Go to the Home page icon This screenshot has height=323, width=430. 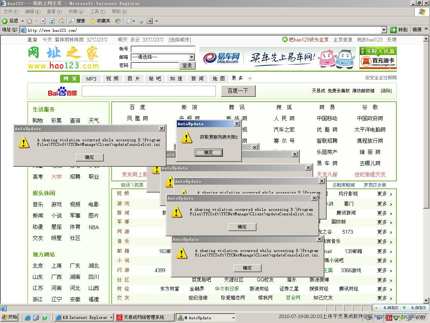point(61,21)
